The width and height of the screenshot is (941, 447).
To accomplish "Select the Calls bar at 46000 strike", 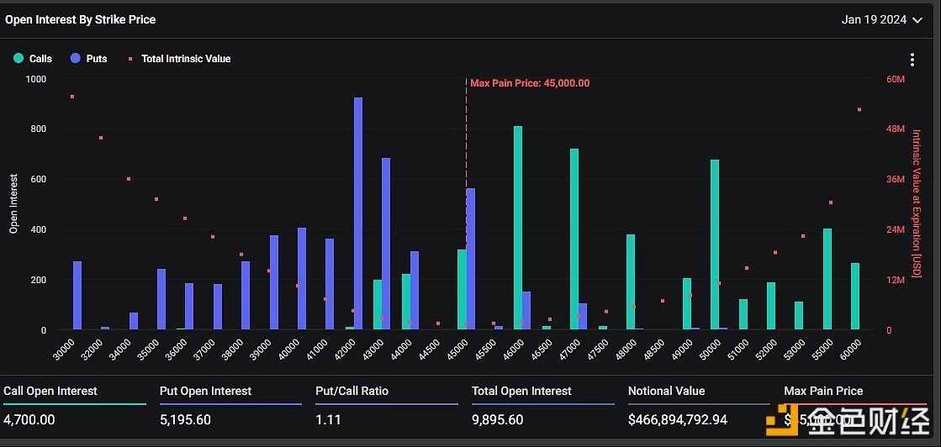I will coord(518,228).
